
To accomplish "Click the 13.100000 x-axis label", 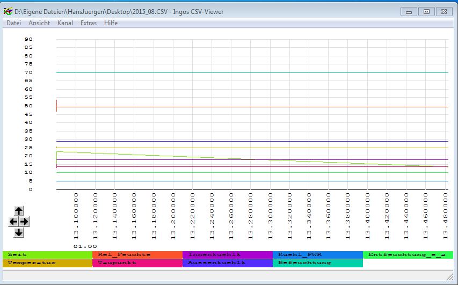I will coord(76,216).
